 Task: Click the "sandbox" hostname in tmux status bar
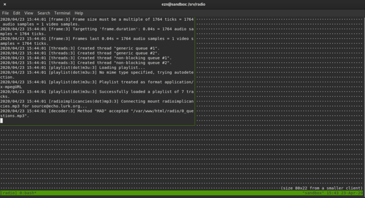click(x=313, y=193)
